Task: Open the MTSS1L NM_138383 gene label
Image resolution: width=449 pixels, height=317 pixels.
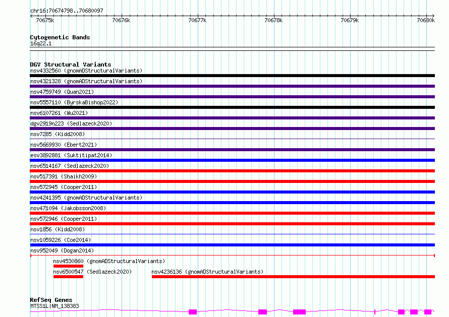Action: point(54,306)
